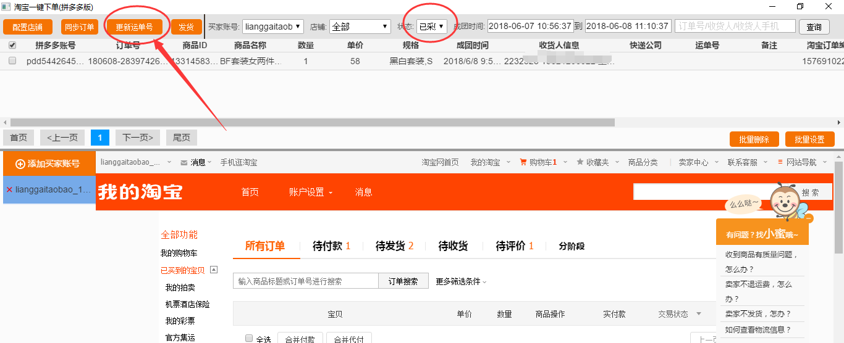Click the 订单号 column header

127,46
